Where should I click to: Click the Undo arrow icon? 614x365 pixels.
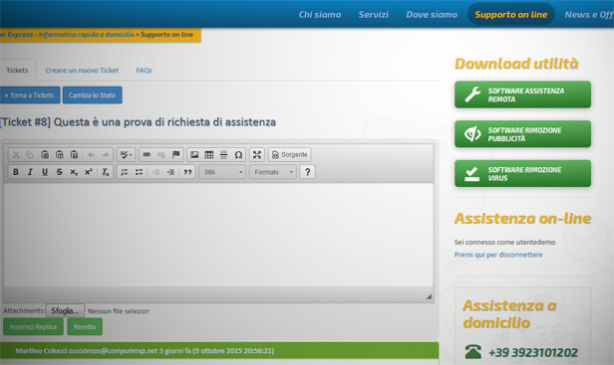pos(91,155)
